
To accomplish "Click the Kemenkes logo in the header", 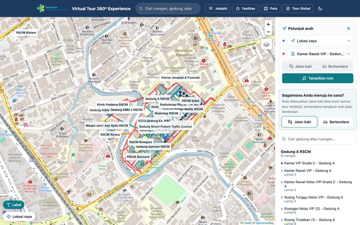I will coord(52,9).
